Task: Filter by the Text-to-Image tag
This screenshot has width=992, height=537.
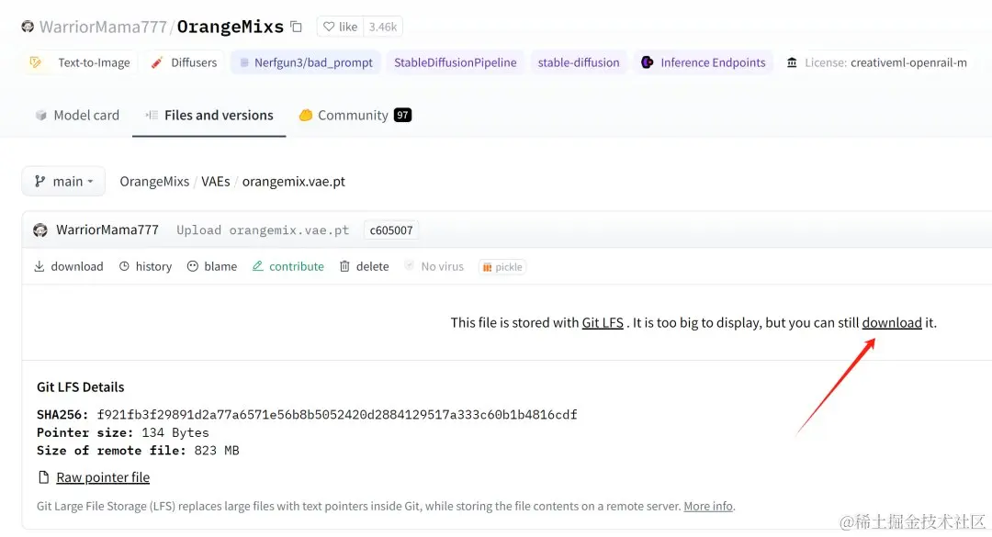Action: point(80,62)
